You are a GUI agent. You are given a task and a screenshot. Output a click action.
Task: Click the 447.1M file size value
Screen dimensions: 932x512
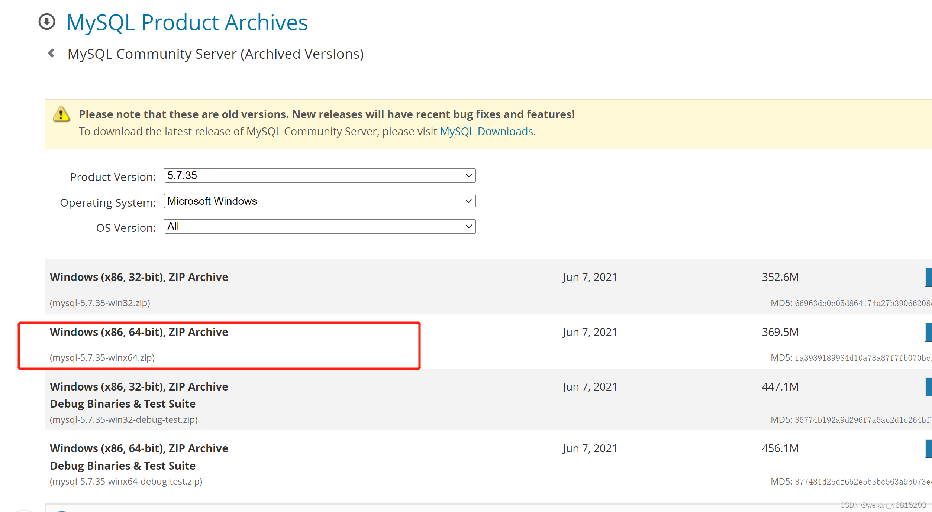point(780,387)
